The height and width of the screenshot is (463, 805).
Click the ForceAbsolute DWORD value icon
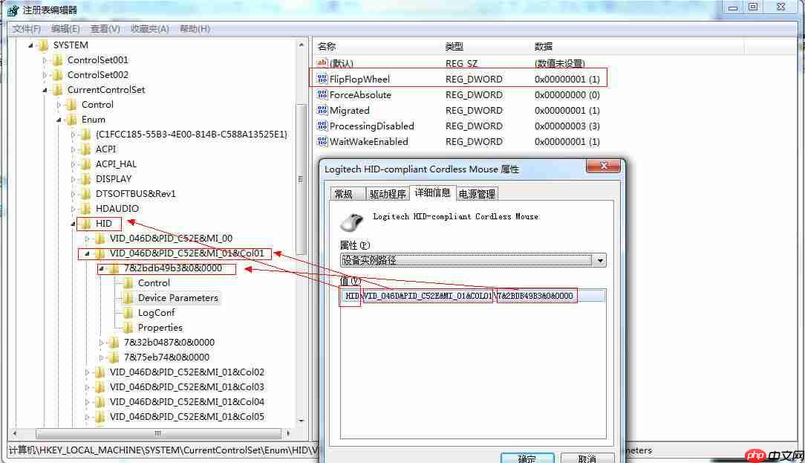pos(322,94)
